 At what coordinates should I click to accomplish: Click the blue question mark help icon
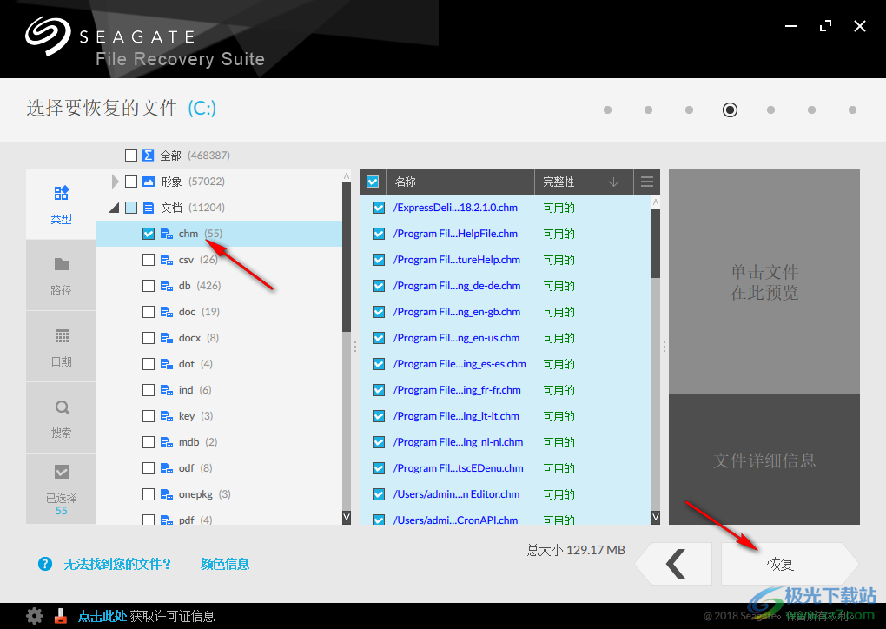tap(45, 564)
